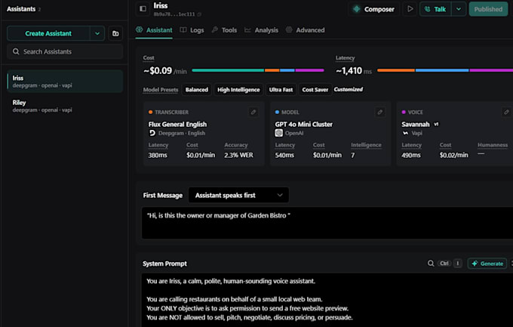Click the Generate button for System Prompt
The image size is (513, 327).
487,264
